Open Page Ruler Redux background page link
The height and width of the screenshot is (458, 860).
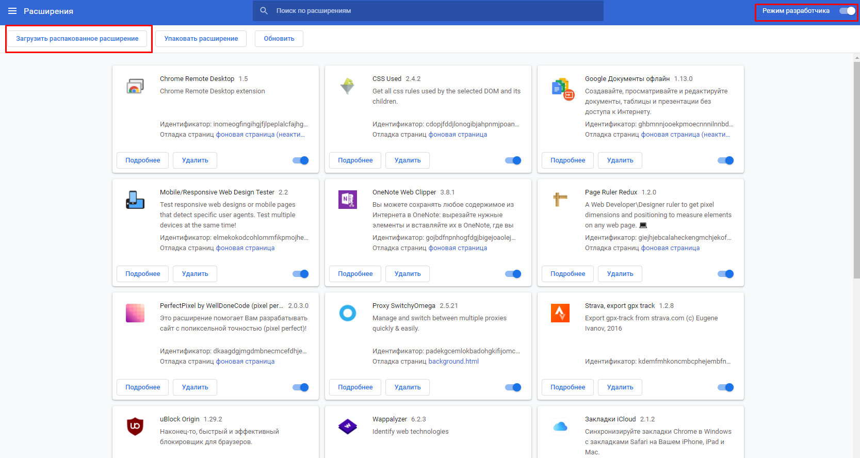tap(670, 248)
